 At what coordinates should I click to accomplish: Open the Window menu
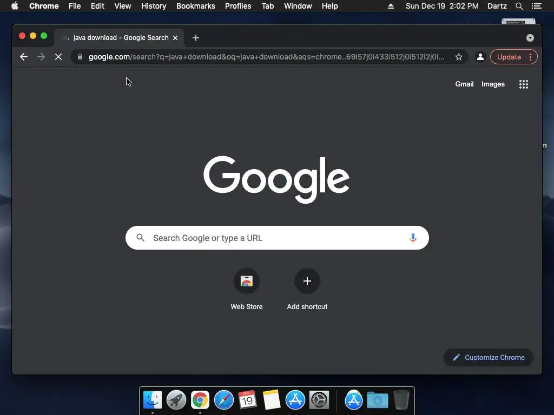298,6
